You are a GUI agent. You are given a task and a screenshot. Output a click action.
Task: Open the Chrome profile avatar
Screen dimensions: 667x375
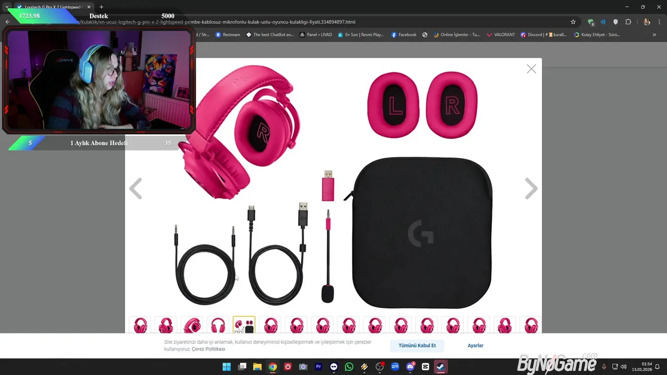point(647,22)
